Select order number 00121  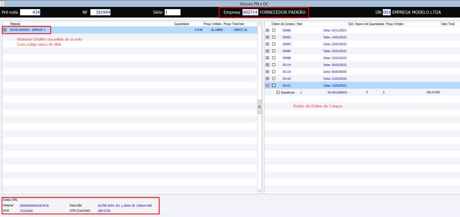pos(286,86)
